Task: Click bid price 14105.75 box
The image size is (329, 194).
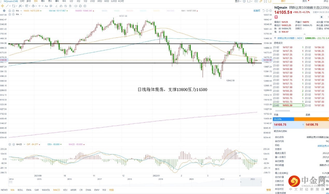Action: coord(289,125)
